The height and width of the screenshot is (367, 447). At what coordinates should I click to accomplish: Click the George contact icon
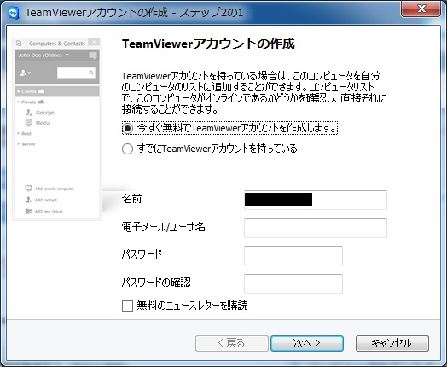[29, 113]
